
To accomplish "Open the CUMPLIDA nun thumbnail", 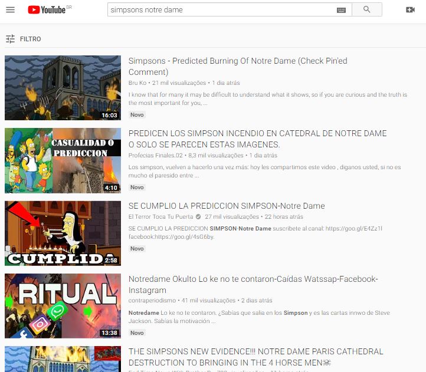I will [x=63, y=233].
